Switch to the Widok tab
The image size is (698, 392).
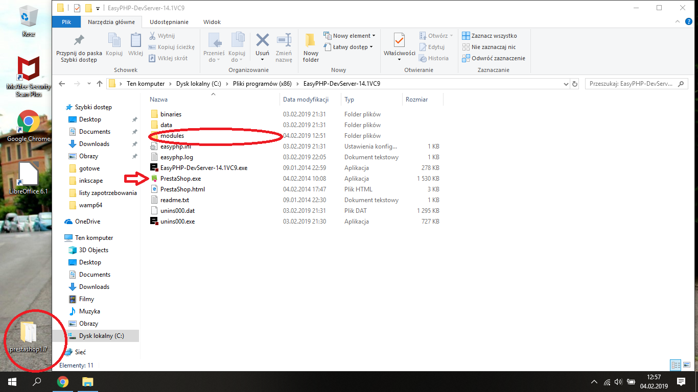click(x=212, y=22)
